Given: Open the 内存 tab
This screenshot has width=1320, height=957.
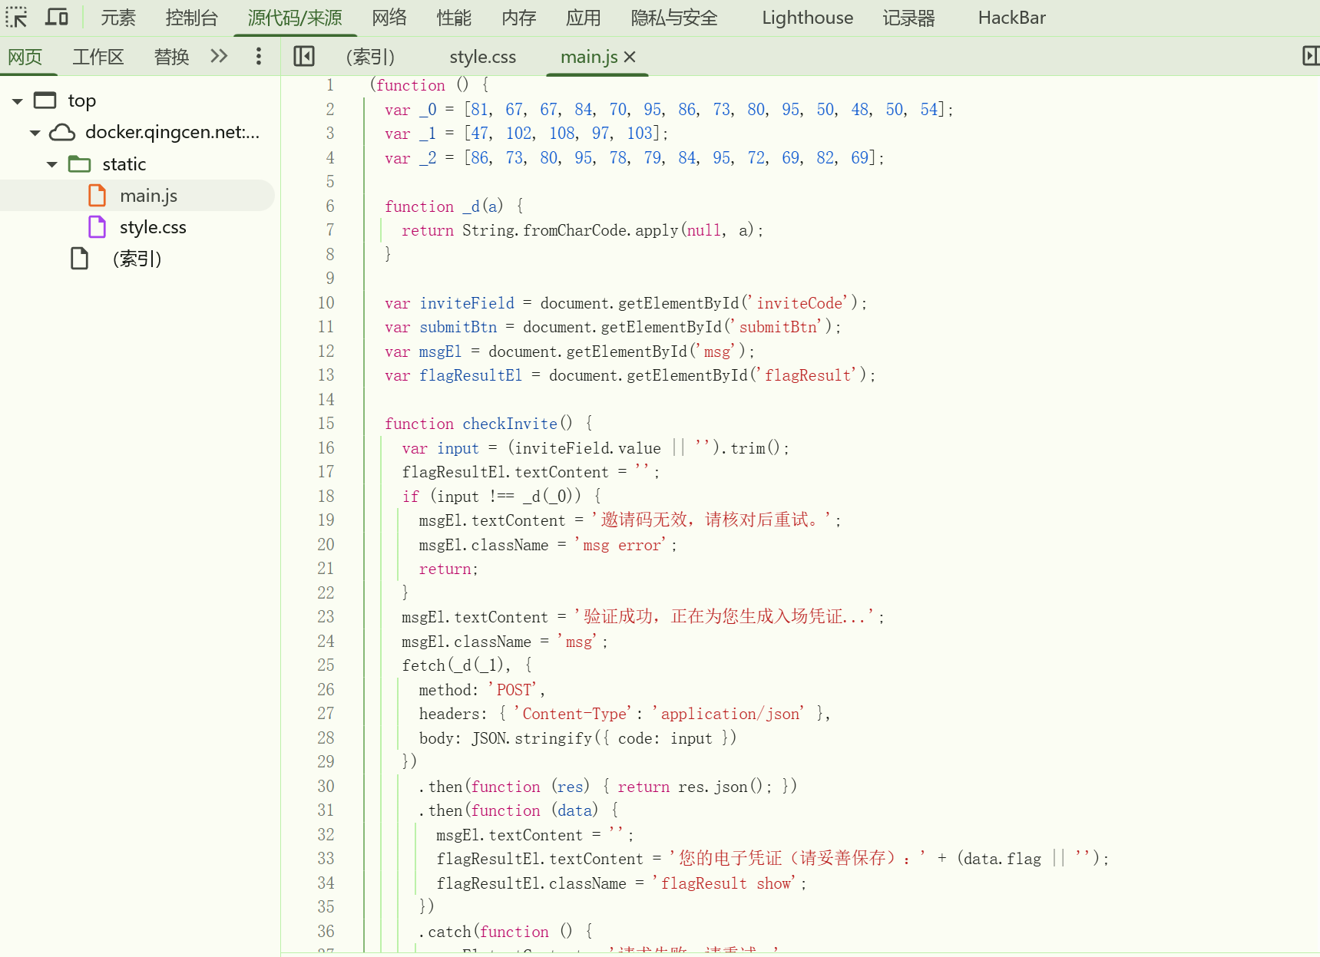Looking at the screenshot, I should pos(518,18).
